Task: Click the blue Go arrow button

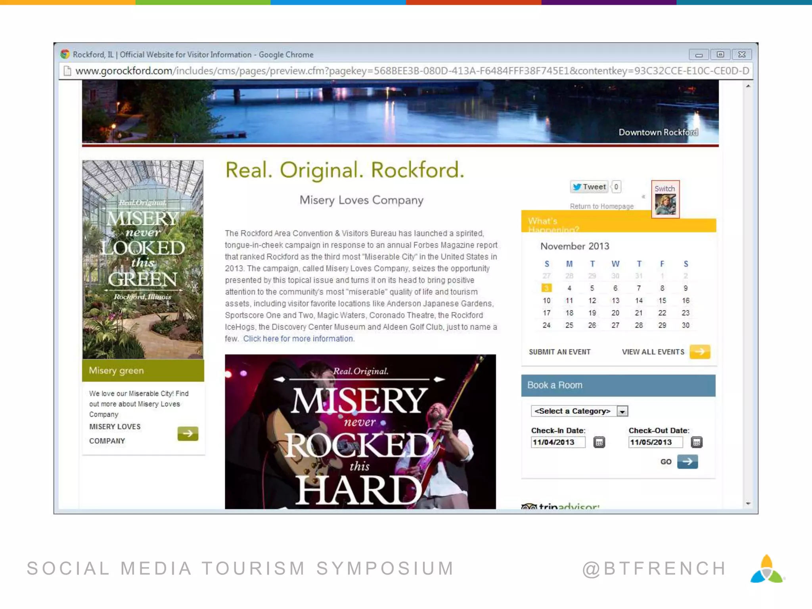Action: pyautogui.click(x=688, y=461)
